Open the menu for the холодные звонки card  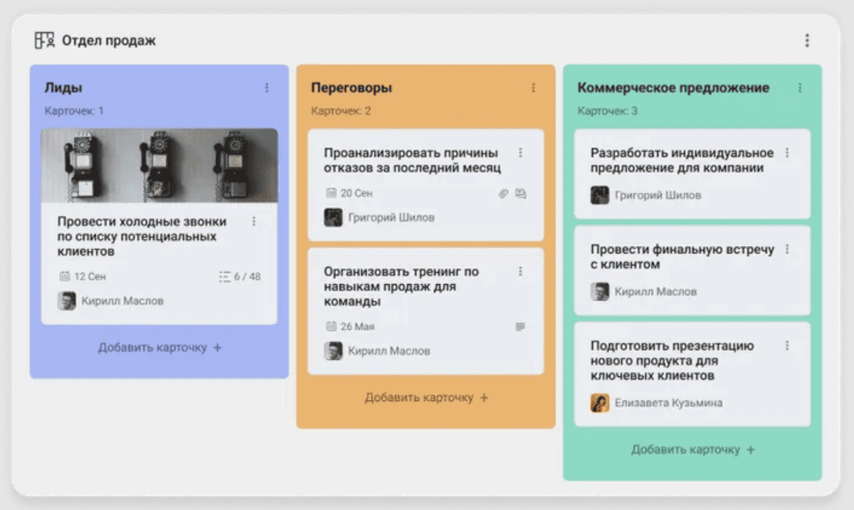[x=254, y=221]
